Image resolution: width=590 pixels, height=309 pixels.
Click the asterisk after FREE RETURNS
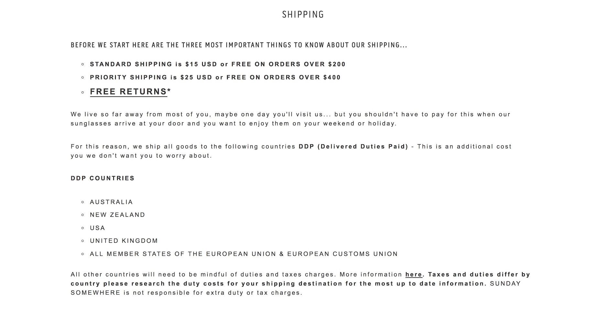(169, 91)
